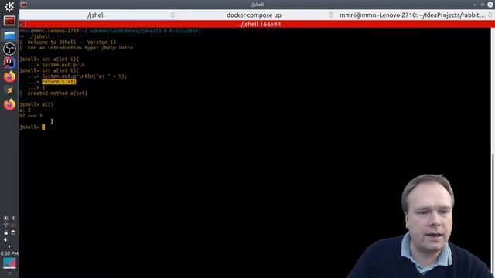This screenshot has width=495, height=278.
Task: Minimize the terminal window
Action: pyautogui.click(x=474, y=5)
